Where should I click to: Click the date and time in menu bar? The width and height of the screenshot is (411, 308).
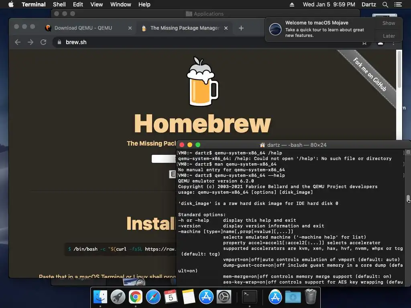tap(329, 4)
